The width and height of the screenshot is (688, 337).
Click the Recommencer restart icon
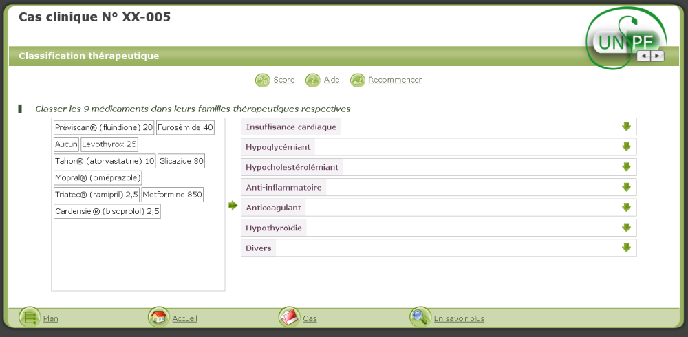click(x=357, y=80)
